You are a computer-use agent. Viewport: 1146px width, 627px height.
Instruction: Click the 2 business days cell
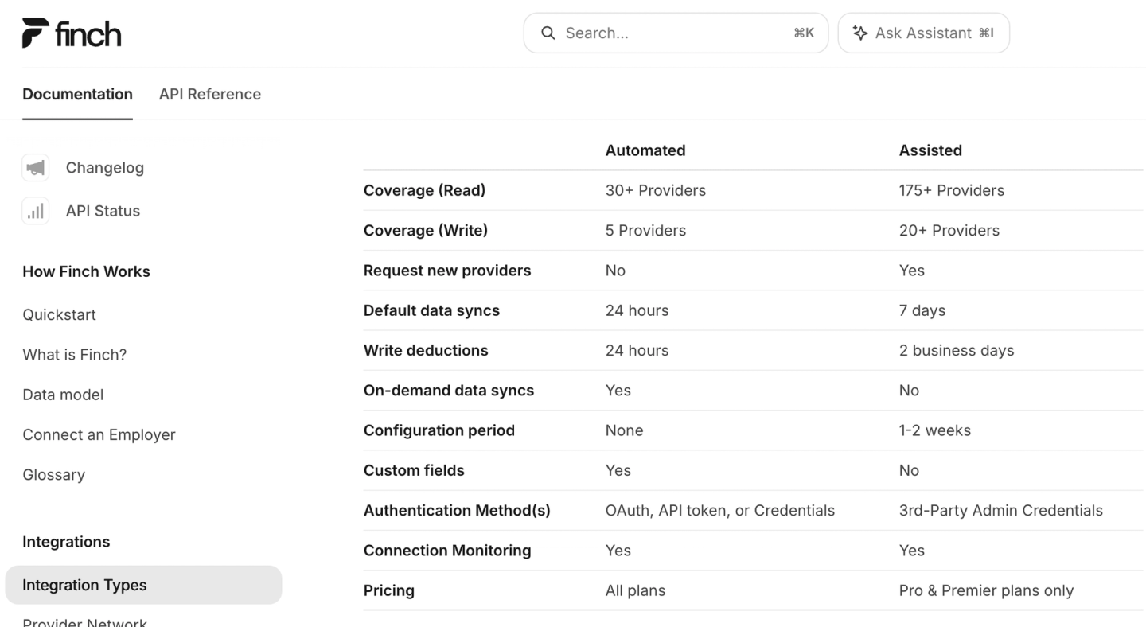click(x=957, y=350)
